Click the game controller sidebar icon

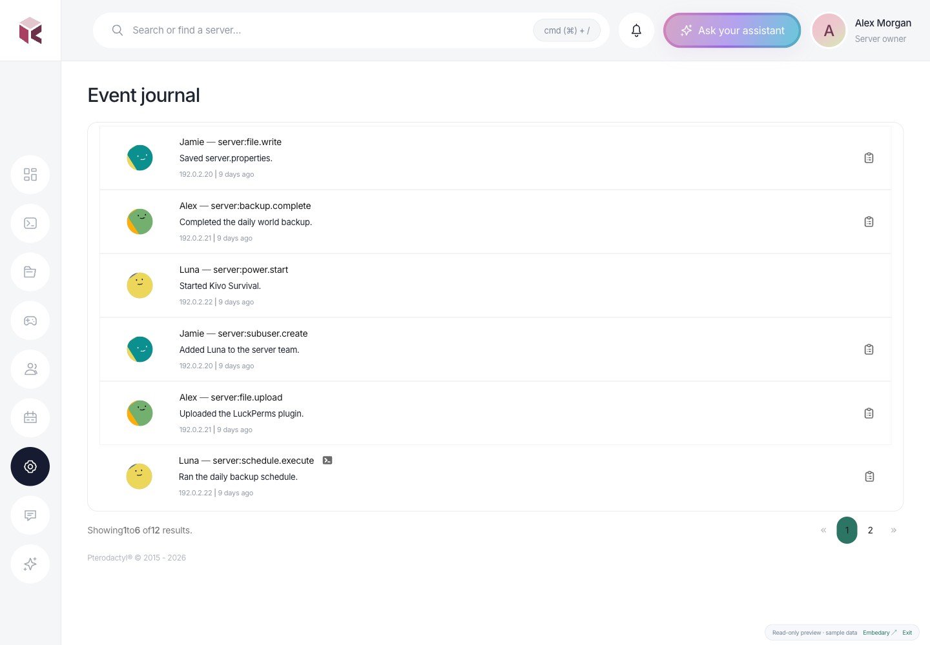point(30,321)
